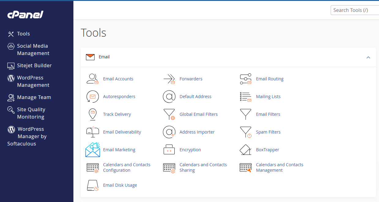Click the Sitejet Builder sidebar icon
379x202 pixels.
(11, 66)
